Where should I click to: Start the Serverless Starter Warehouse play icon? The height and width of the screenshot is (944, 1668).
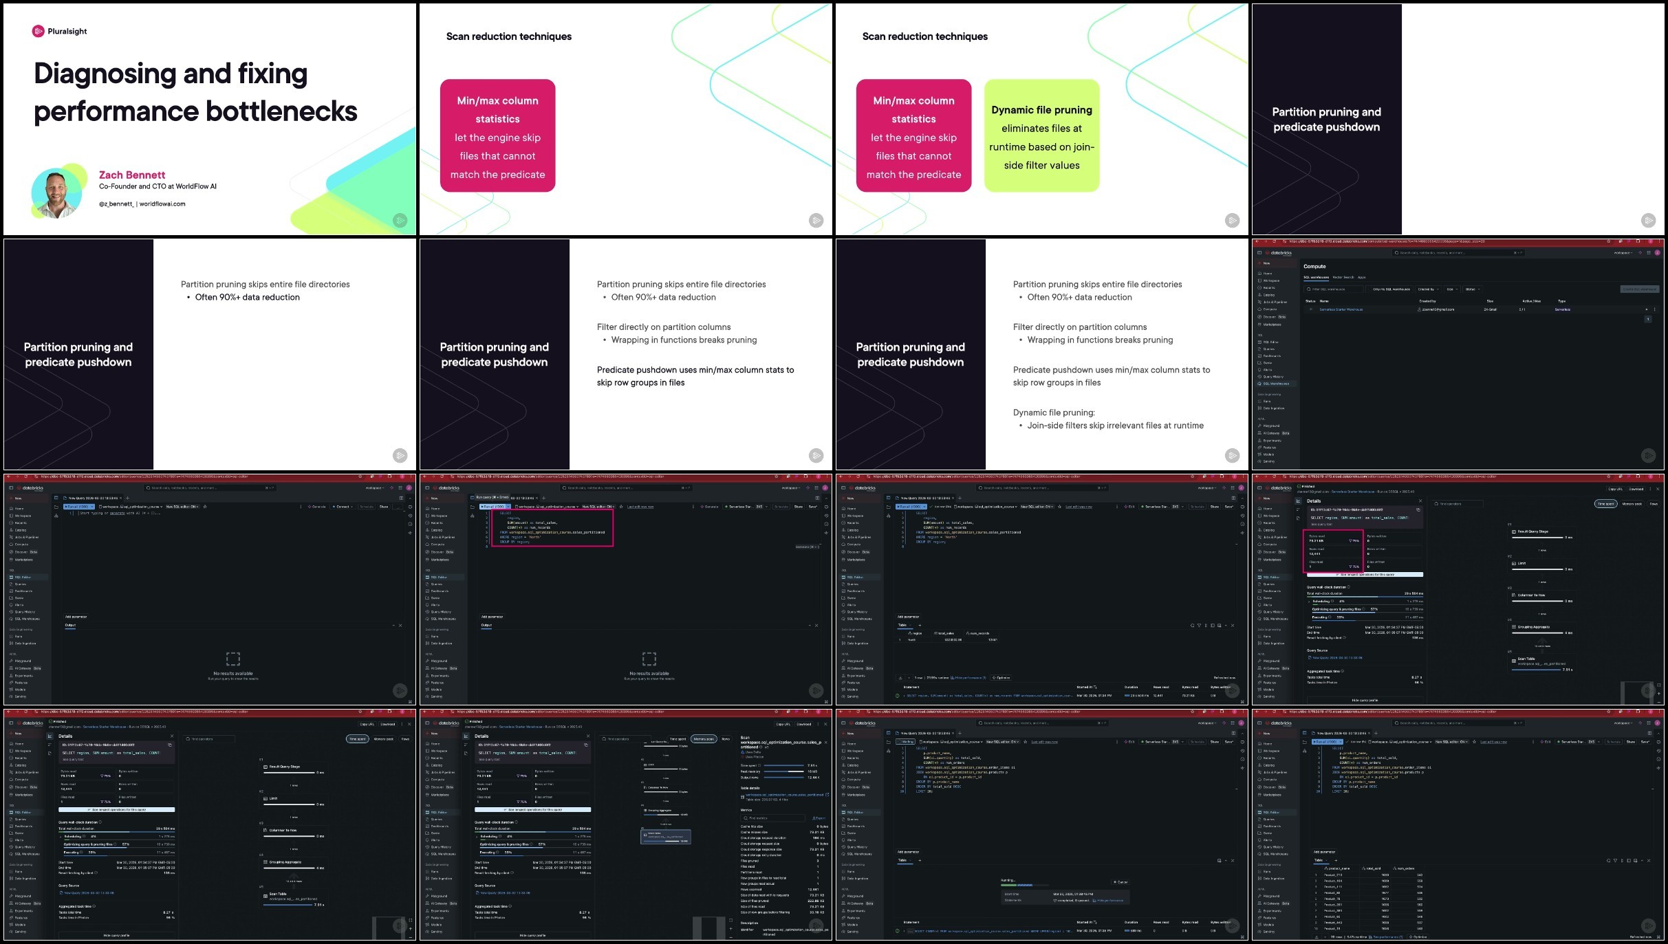[x=1647, y=309]
